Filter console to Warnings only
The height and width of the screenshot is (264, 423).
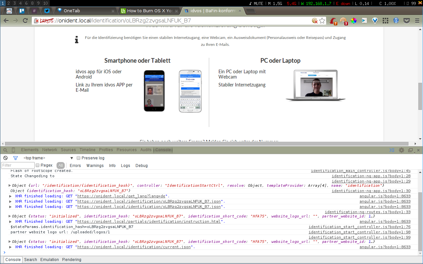(x=95, y=166)
